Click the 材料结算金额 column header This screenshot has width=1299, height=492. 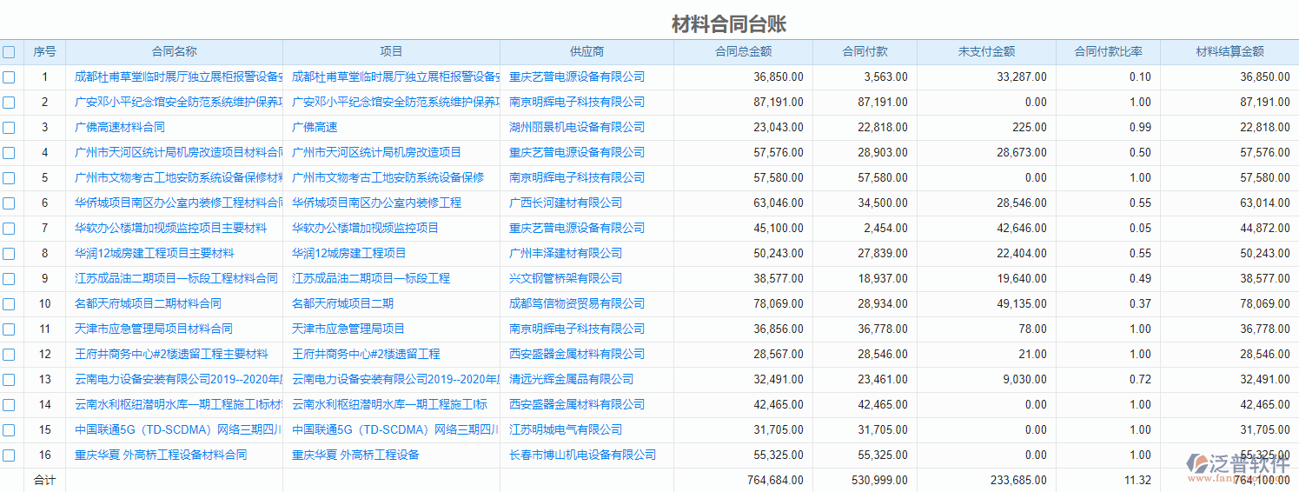1229,52
